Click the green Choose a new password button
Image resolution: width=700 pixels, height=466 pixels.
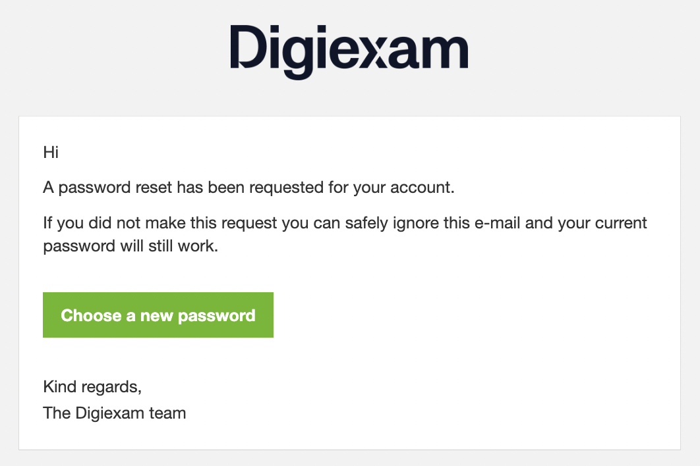click(158, 315)
